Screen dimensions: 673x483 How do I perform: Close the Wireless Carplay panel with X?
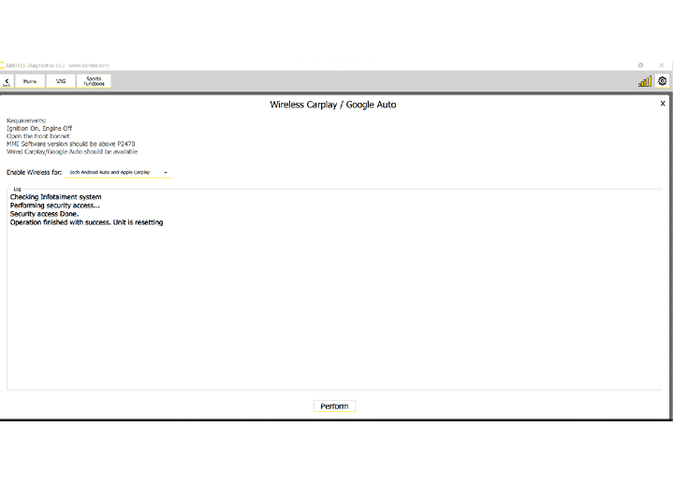click(x=663, y=104)
